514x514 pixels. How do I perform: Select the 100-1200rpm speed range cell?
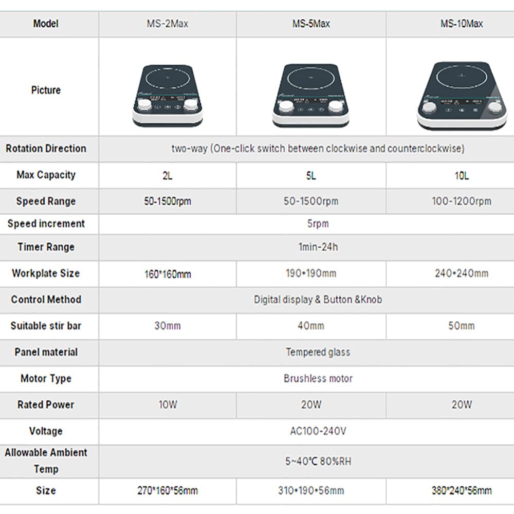(450, 201)
